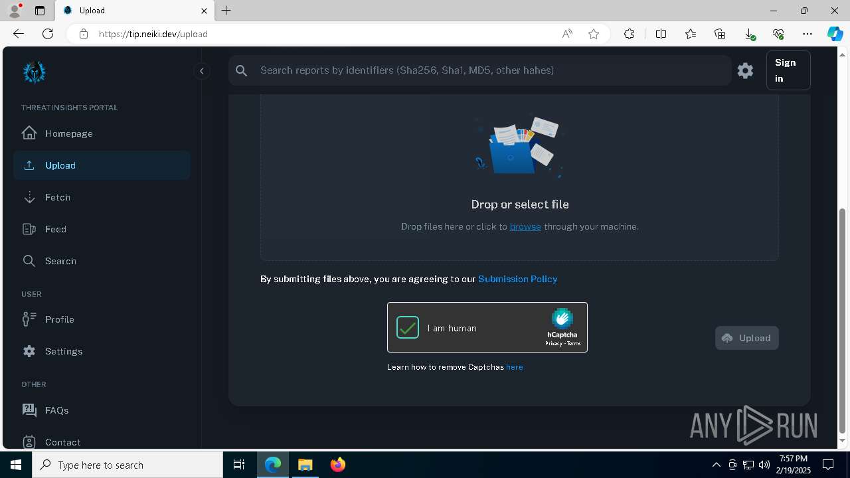Click the browser profile avatar

point(14,11)
